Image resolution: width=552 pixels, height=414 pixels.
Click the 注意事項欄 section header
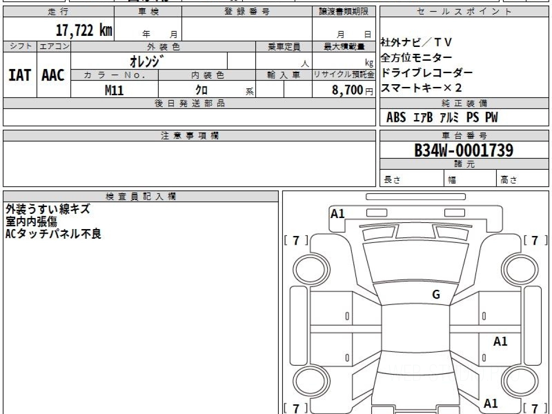[190, 136]
